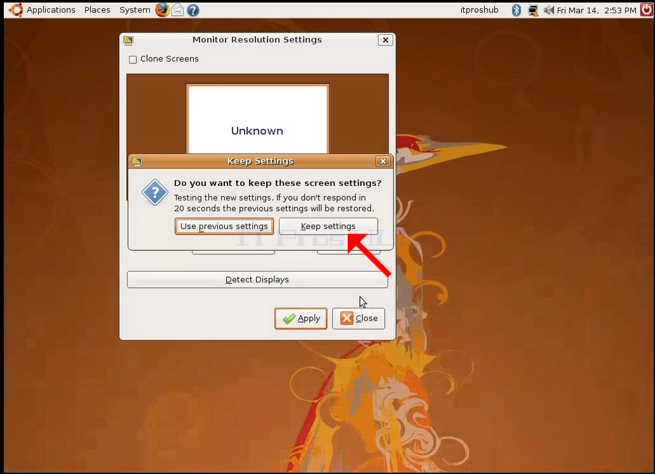The width and height of the screenshot is (655, 474).
Task: Click the Monitor Resolution Settings window icon
Action: [x=128, y=40]
